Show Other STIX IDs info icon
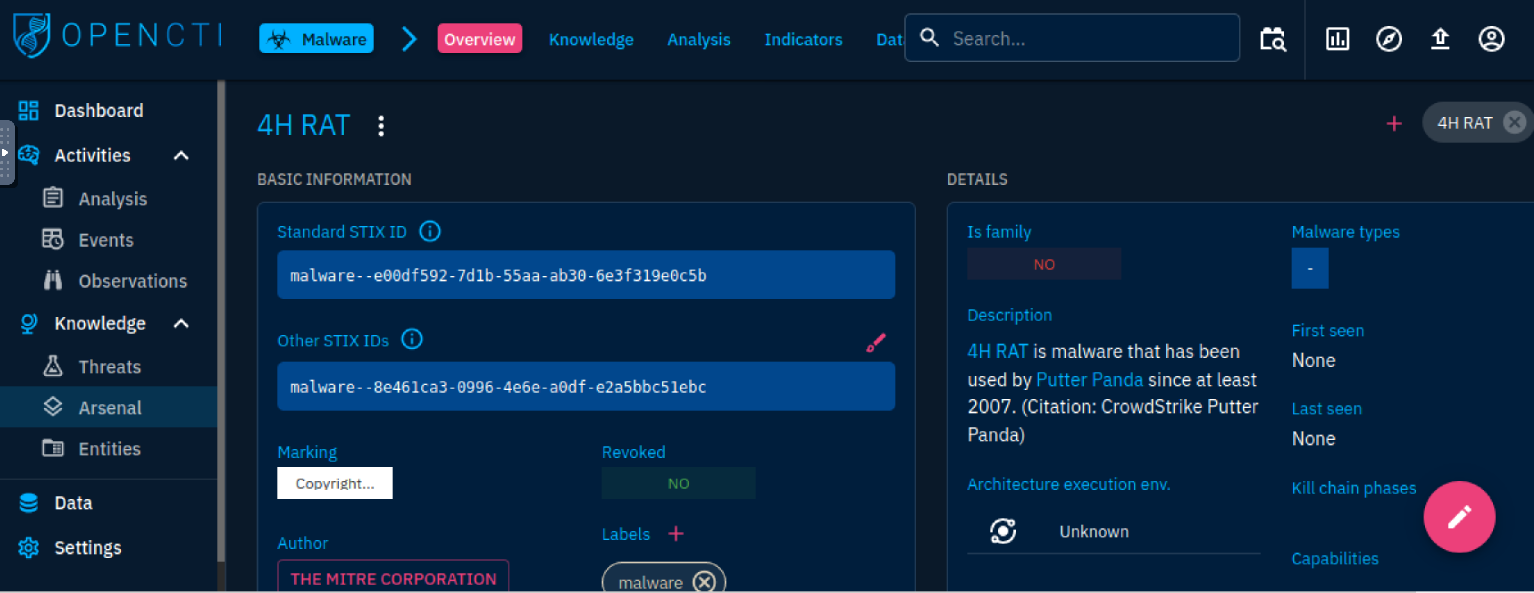1534x593 pixels. (x=412, y=339)
